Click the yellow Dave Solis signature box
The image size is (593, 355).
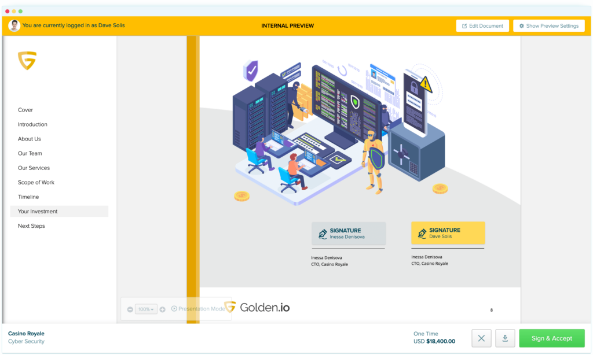pyautogui.click(x=448, y=233)
